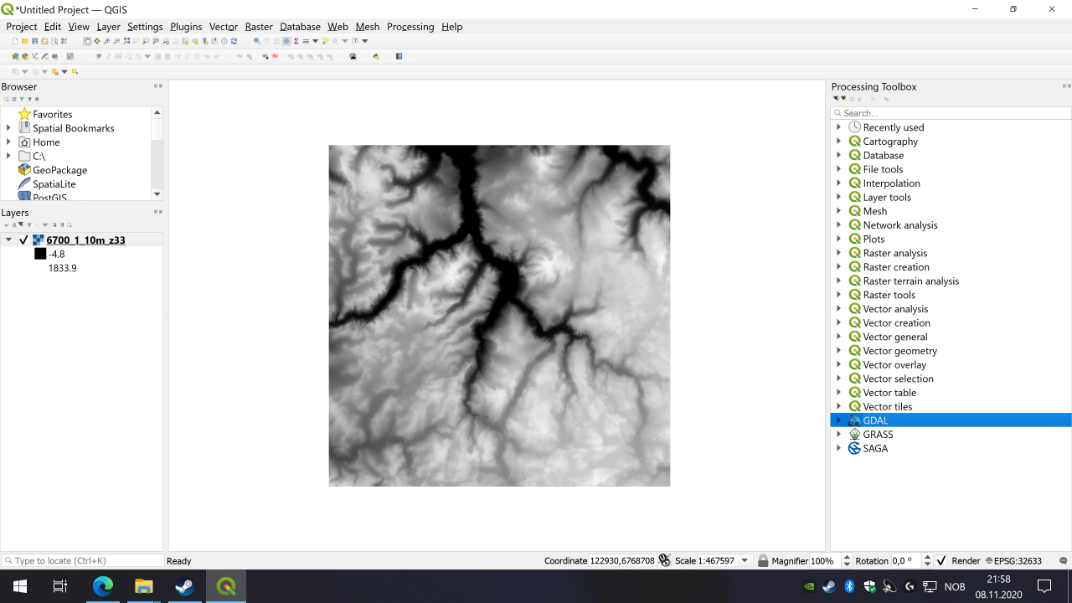
Task: Open the Statistical Summary sigma icon
Action: [x=296, y=41]
